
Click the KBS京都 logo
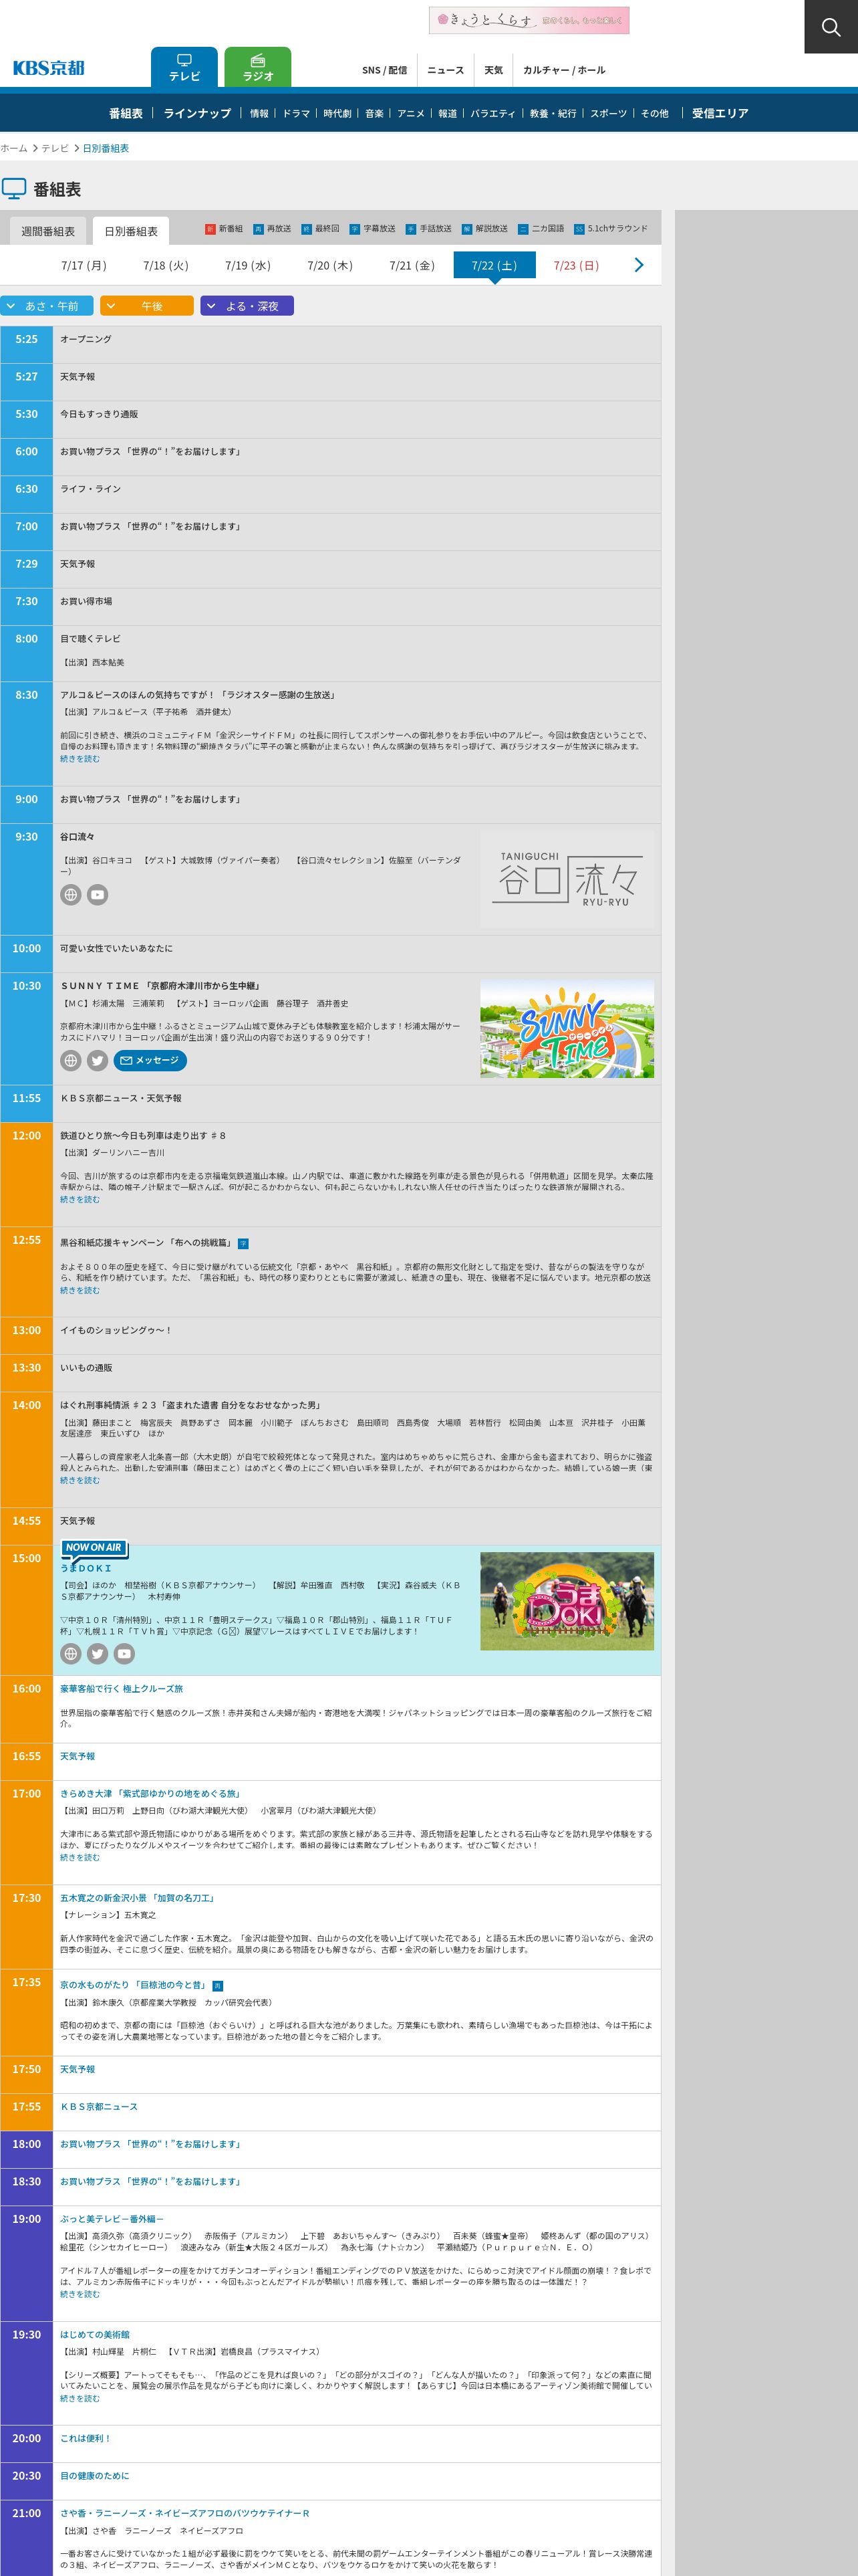pyautogui.click(x=49, y=68)
